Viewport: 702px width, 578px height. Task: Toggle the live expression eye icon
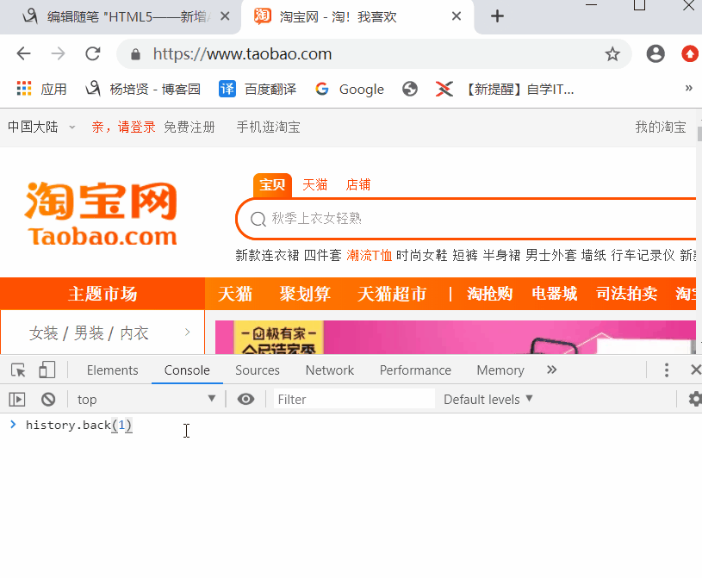(245, 399)
